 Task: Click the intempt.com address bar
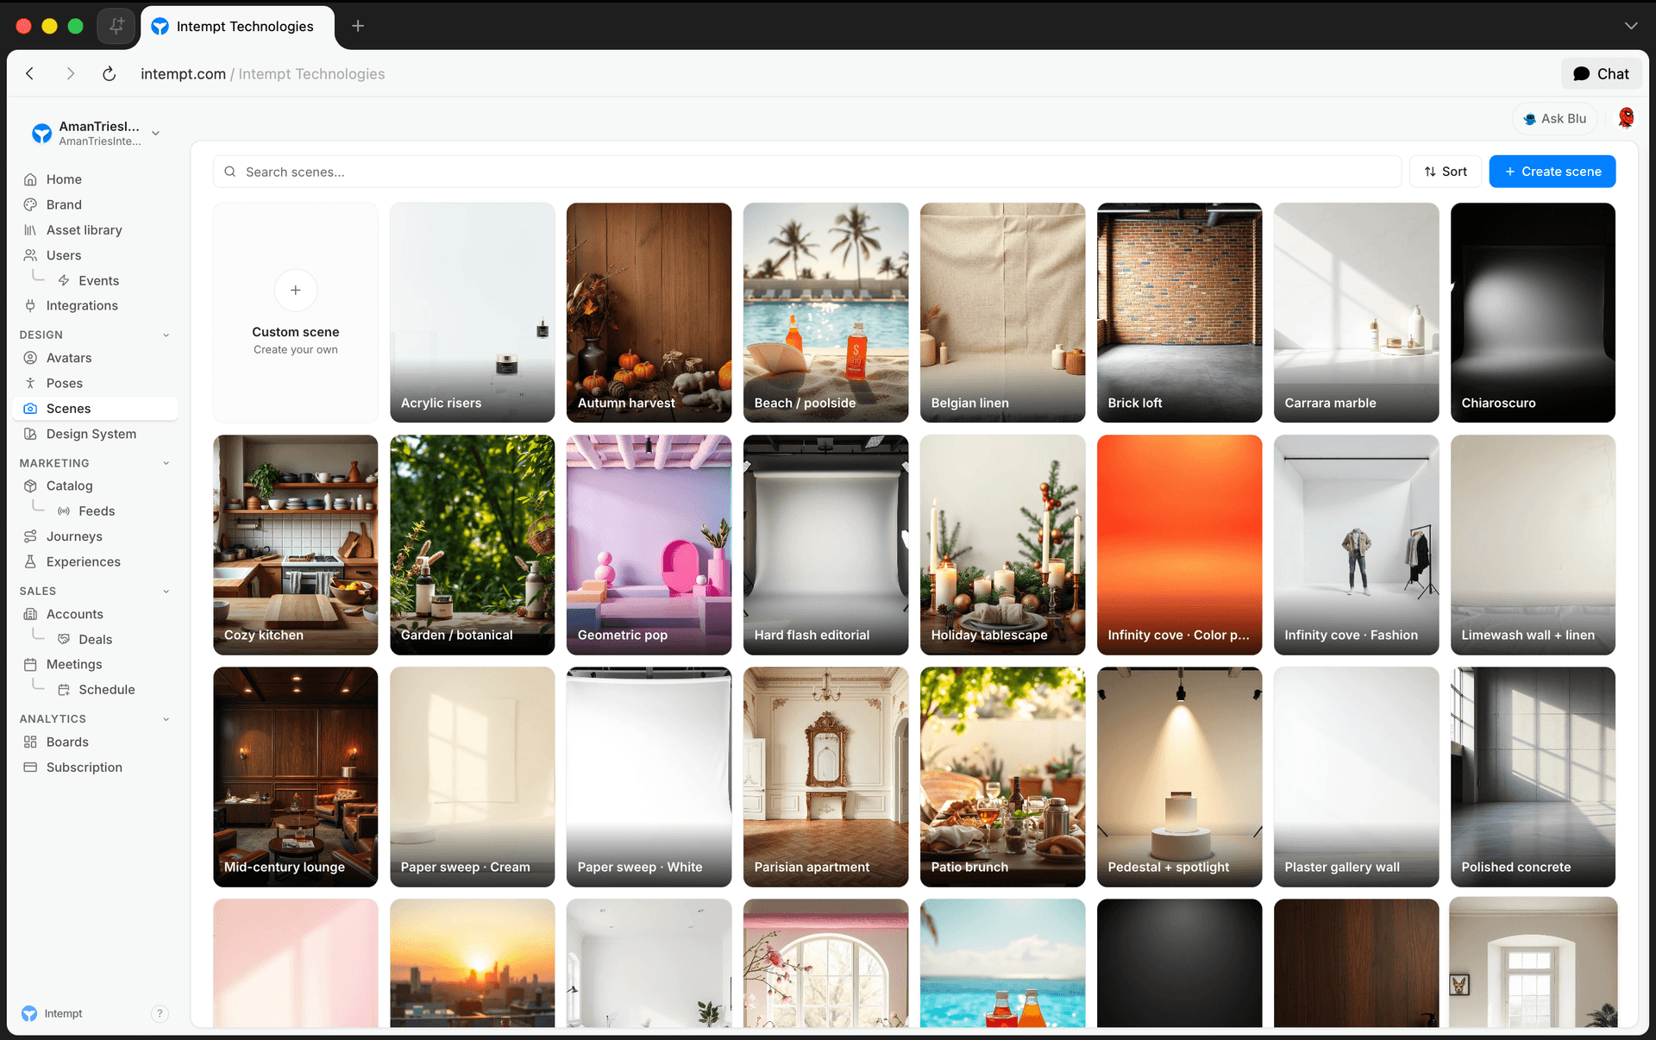click(x=263, y=74)
